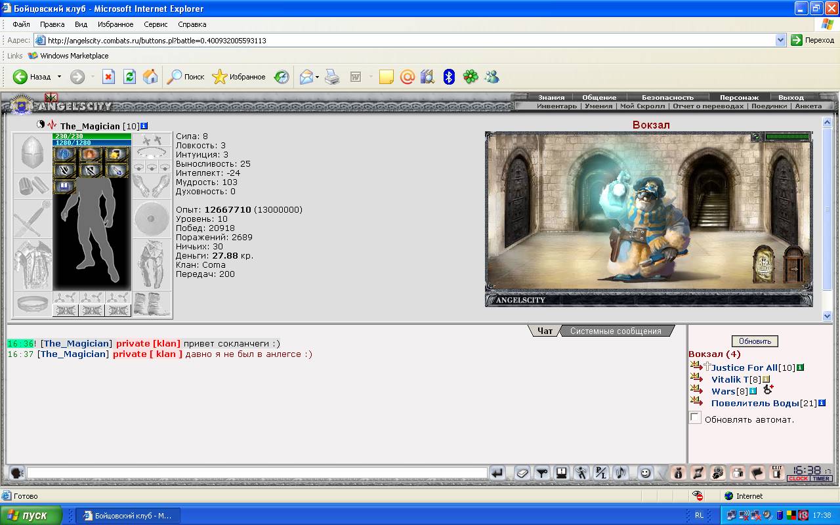The width and height of the screenshot is (840, 525).
Task: Click the Поединки link
Action: (769, 106)
